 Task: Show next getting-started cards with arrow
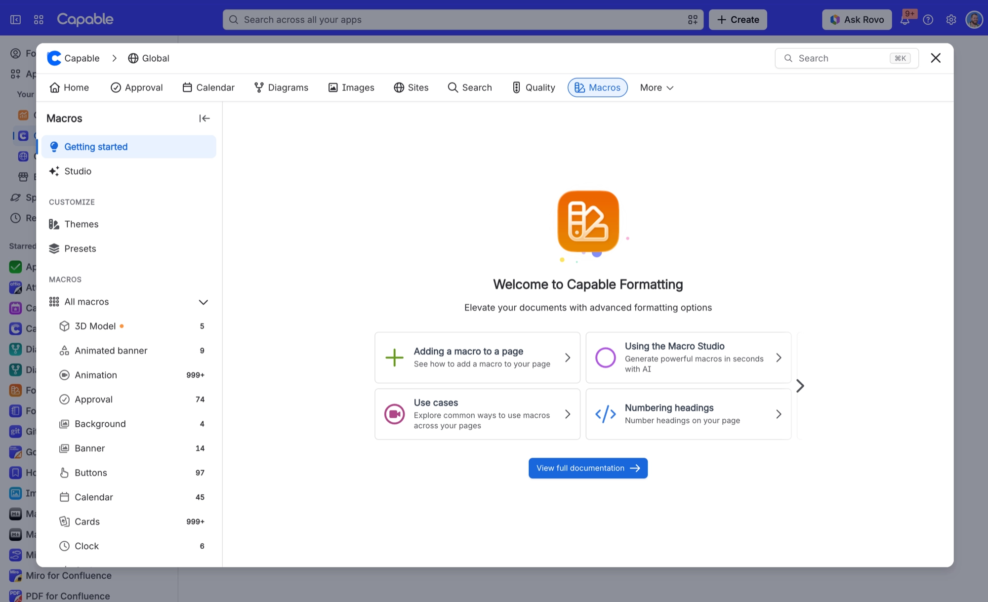click(x=800, y=386)
